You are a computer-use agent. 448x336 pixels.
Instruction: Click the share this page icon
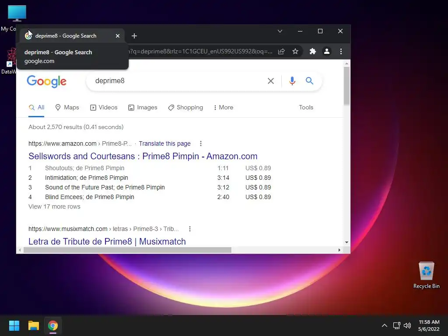coord(281,52)
